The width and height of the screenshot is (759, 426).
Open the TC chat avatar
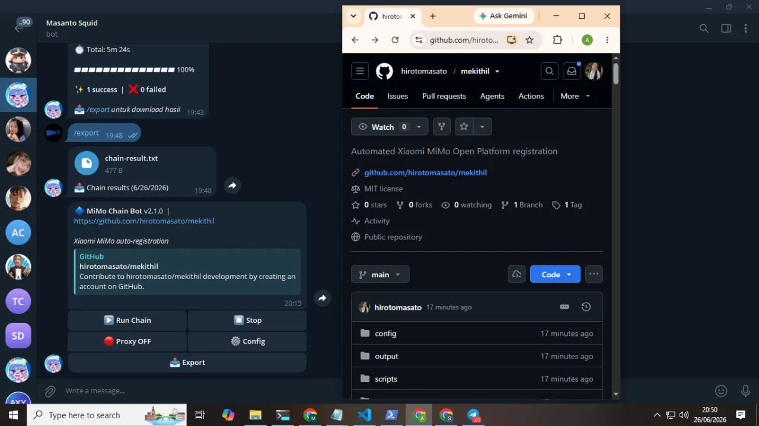click(x=18, y=302)
